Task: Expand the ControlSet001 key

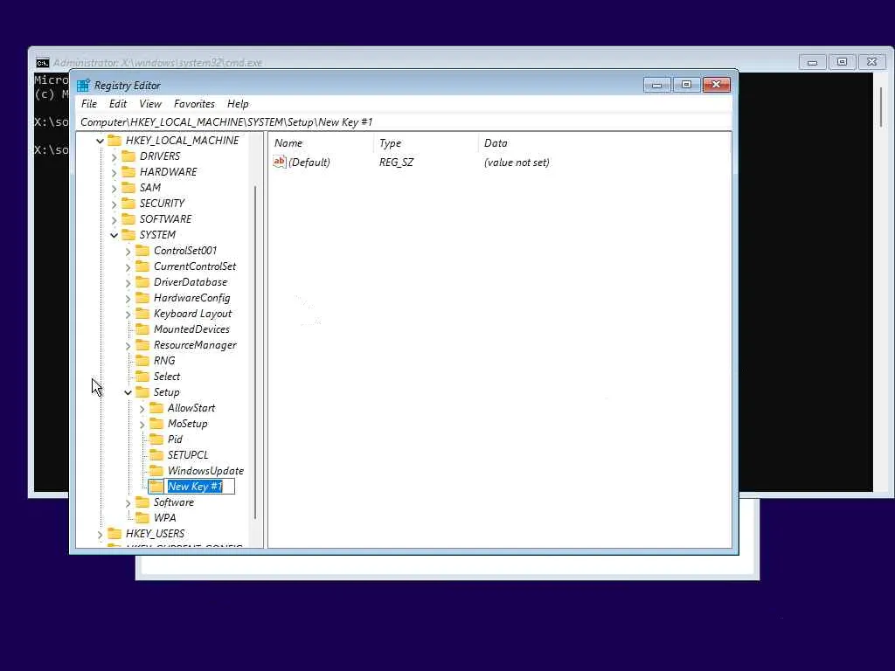Action: (x=128, y=251)
